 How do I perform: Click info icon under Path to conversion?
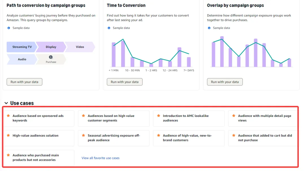[x=9, y=28]
